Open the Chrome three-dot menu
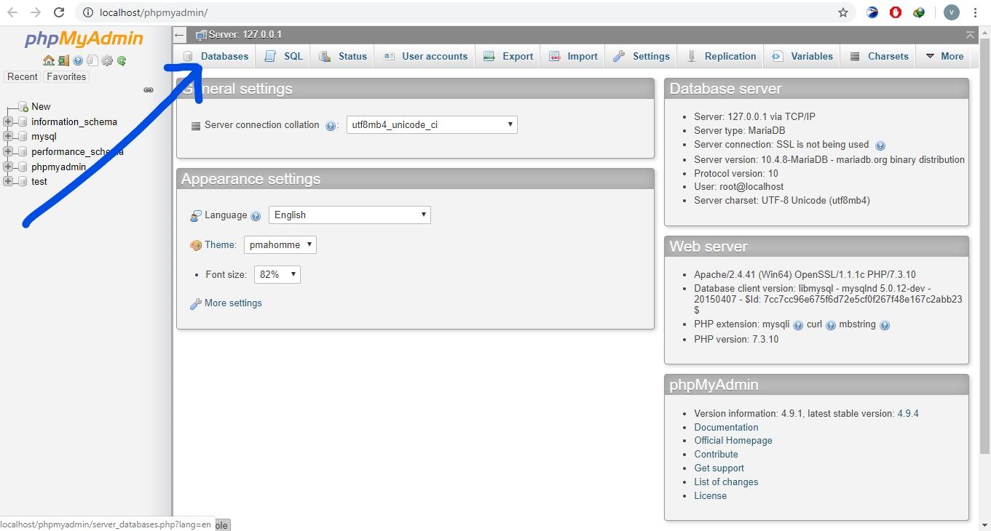The height and width of the screenshot is (531, 991). click(x=975, y=12)
